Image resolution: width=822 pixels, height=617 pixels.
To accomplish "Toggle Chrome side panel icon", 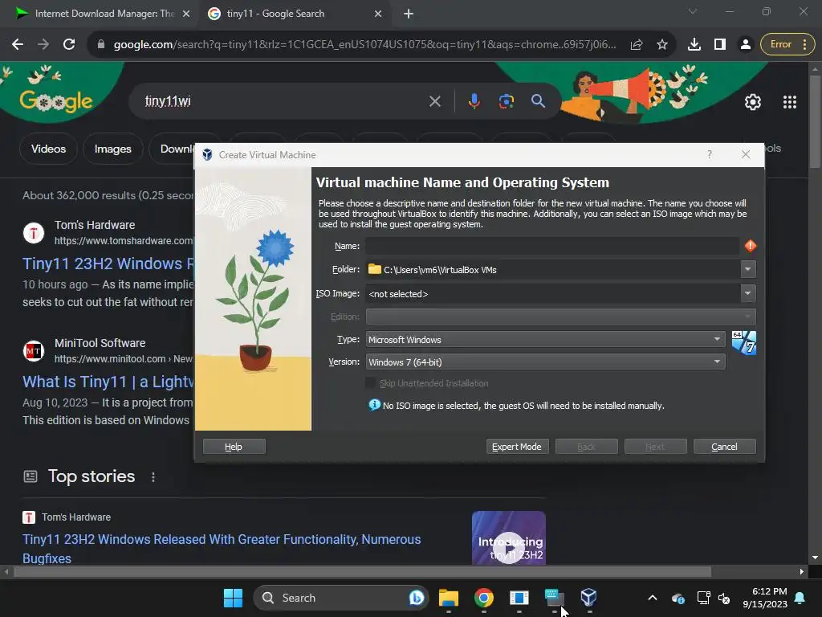I will click(x=720, y=45).
